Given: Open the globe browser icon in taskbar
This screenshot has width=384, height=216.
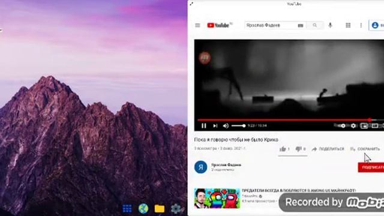Looking at the screenshot, I should tap(143, 209).
